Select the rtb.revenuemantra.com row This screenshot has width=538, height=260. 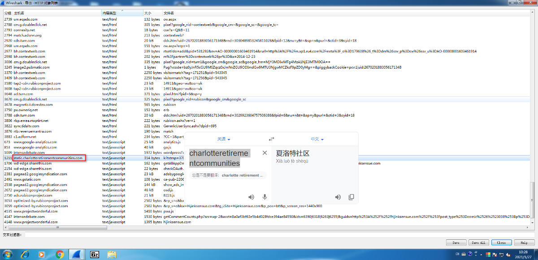(266, 131)
